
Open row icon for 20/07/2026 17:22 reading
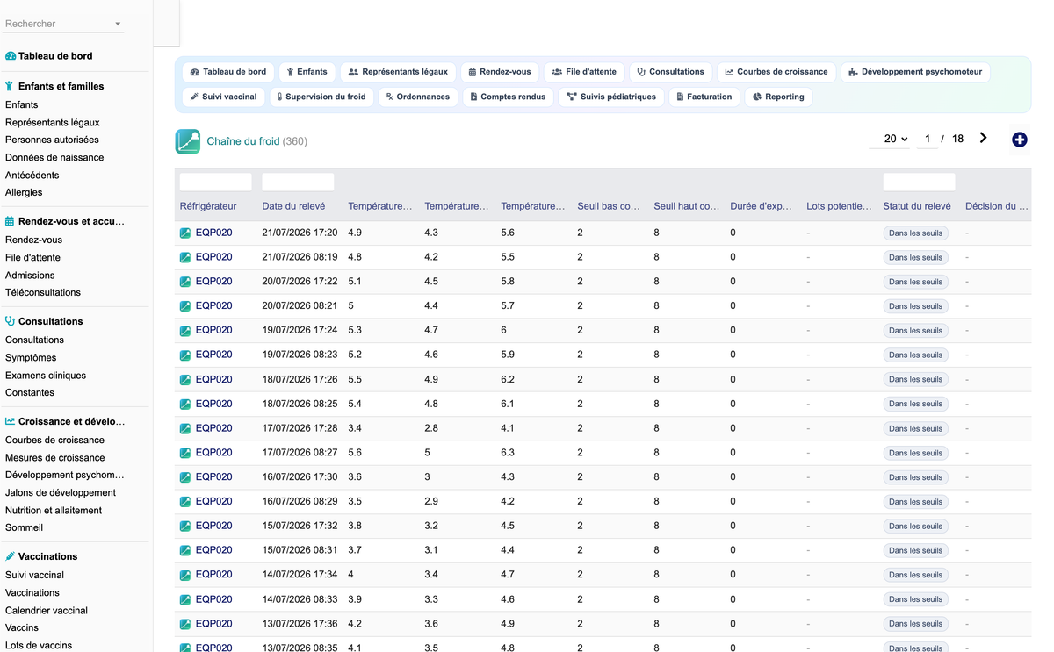(185, 282)
